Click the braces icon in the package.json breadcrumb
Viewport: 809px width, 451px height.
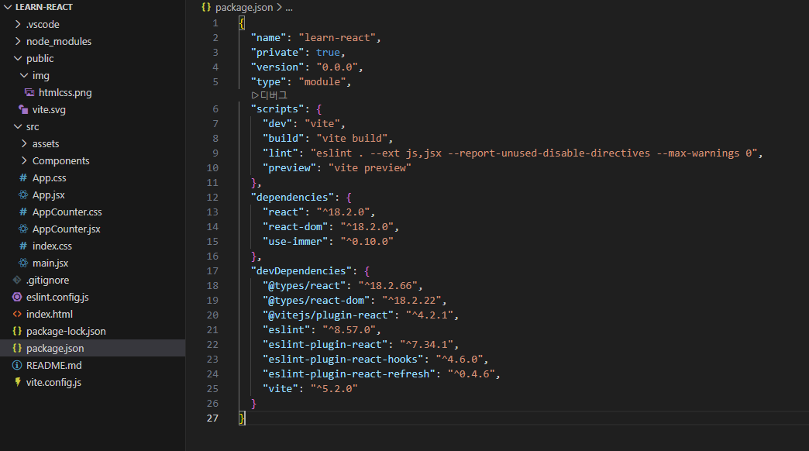pos(206,7)
